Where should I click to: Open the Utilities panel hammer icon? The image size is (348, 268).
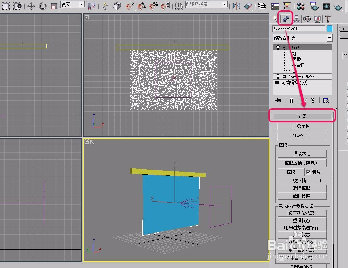click(x=328, y=19)
